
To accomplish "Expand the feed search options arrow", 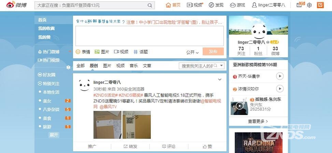I will 221,66.
